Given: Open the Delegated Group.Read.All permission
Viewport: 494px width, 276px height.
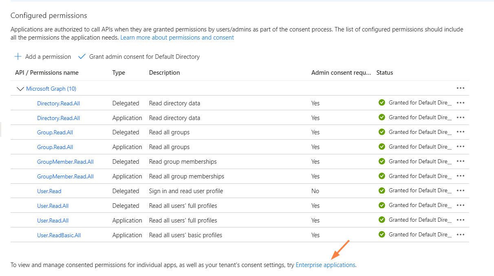Looking at the screenshot, I should [x=55, y=132].
